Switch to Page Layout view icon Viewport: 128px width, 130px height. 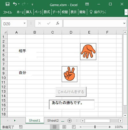tap(64, 127)
